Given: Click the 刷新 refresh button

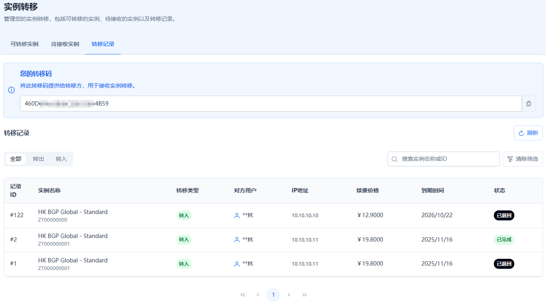Looking at the screenshot, I should 528,133.
